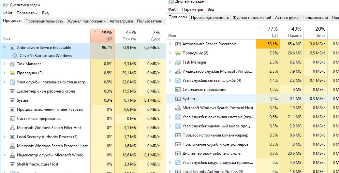Image resolution: width=339 pixels, height=173 pixels.
Task: Sort by Диск column showing 20%
Action: (316, 32)
